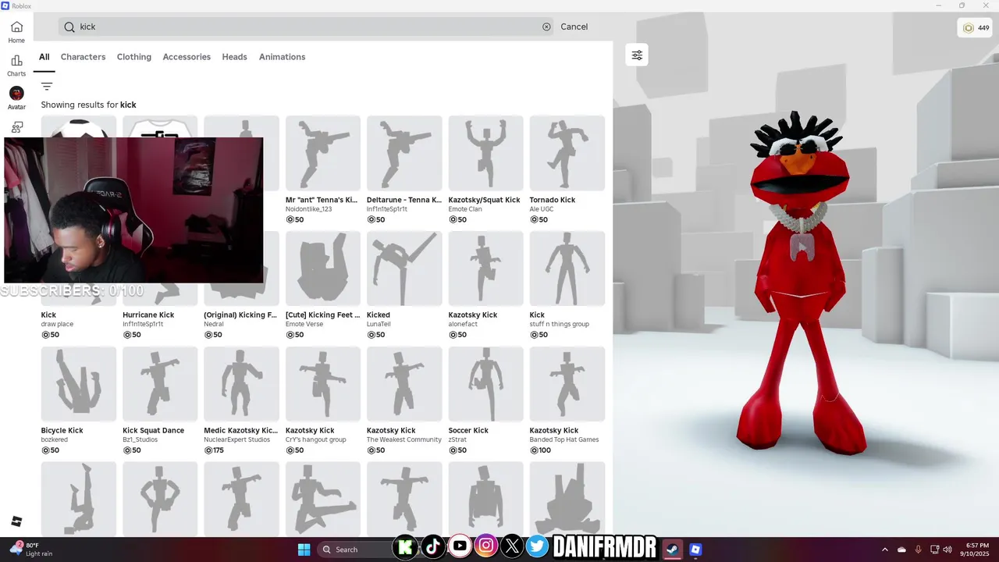Select Deltarune - Tenna Kick emote thumbnail
The height and width of the screenshot is (562, 999).
(x=404, y=153)
